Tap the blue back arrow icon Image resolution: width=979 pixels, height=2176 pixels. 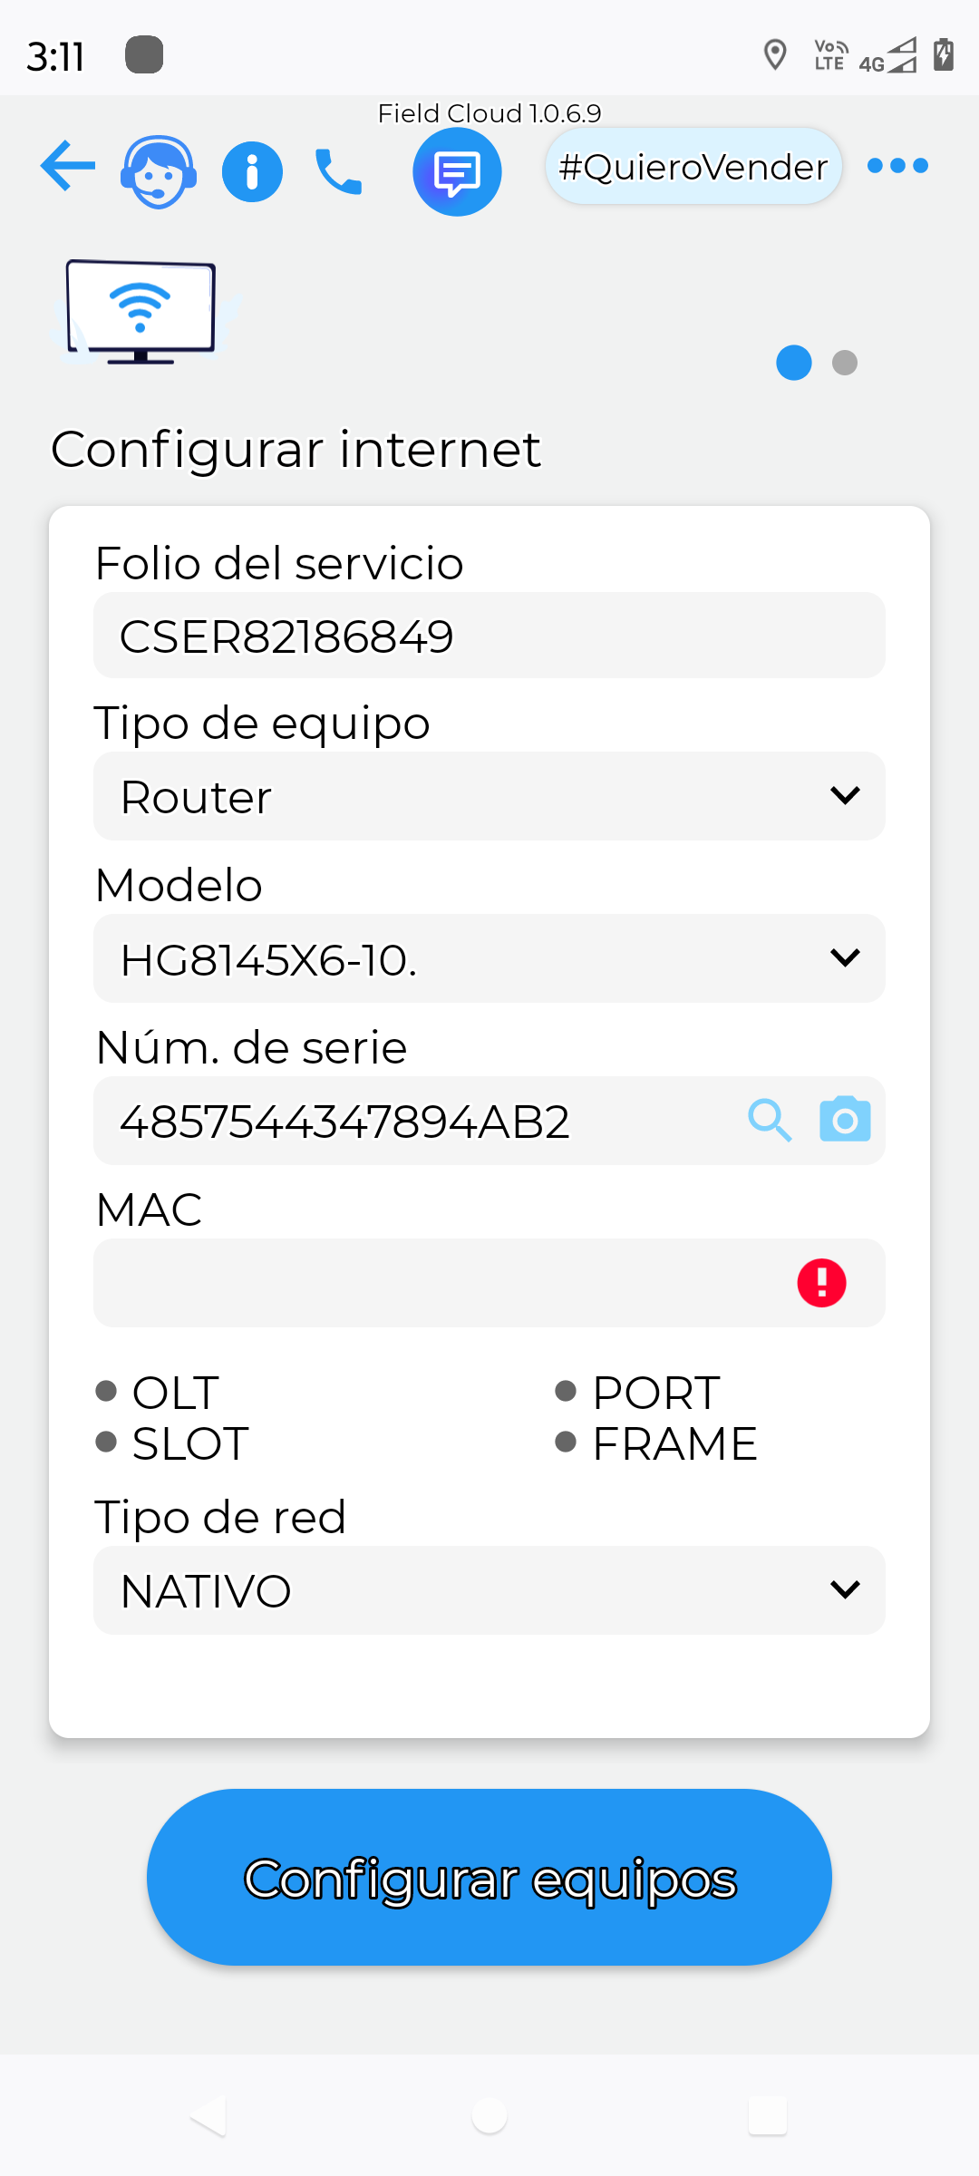pos(68,166)
